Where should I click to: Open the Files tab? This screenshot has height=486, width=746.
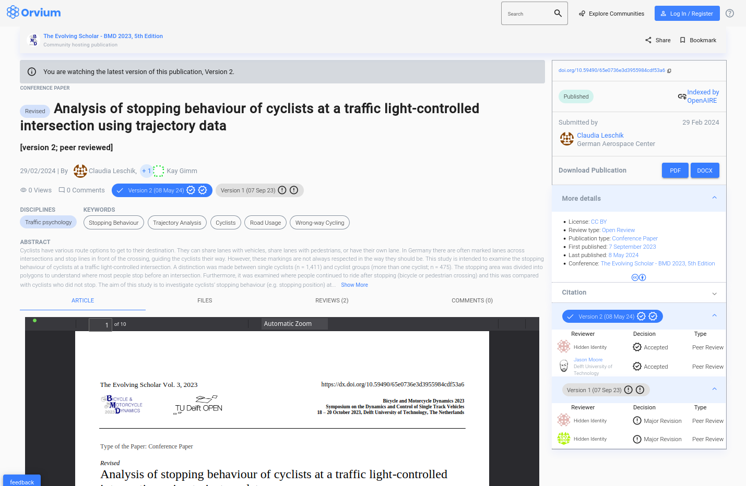pyautogui.click(x=205, y=300)
